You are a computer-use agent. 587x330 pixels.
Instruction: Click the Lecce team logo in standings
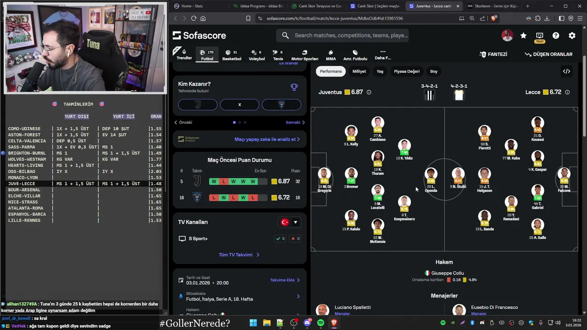coord(197,198)
